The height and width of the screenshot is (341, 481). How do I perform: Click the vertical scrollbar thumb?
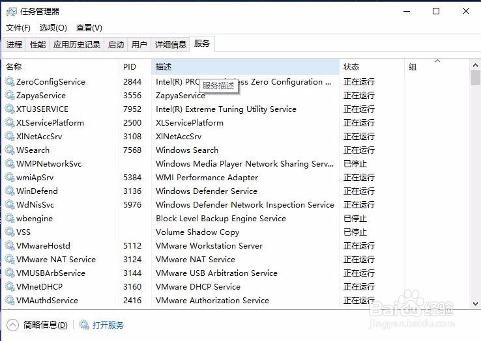tap(475, 78)
